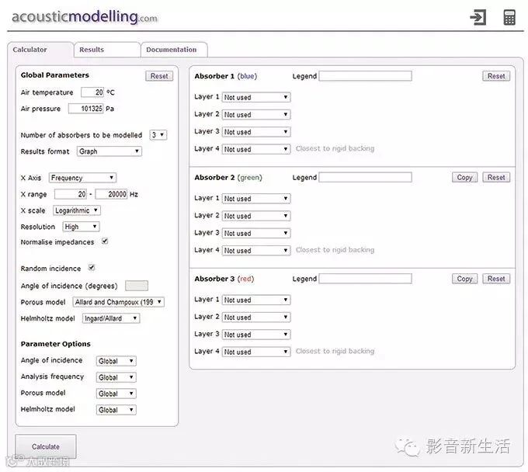
Task: Open the X scale Logarithmic dropdown
Action: tap(77, 210)
